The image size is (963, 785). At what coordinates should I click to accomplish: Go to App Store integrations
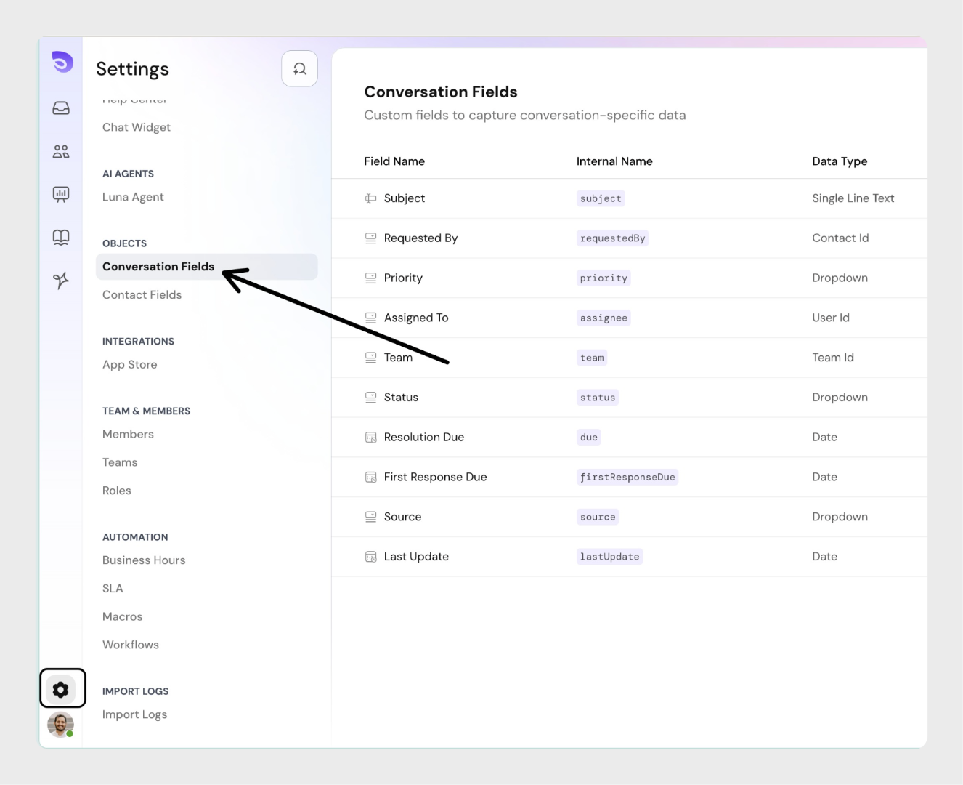(x=129, y=365)
